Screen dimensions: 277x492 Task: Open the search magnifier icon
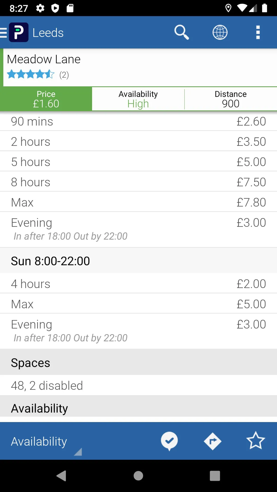pyautogui.click(x=181, y=33)
